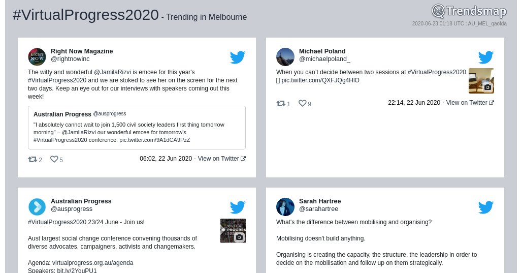
Task: Click @michaelpoland_ handle
Action: [324, 59]
